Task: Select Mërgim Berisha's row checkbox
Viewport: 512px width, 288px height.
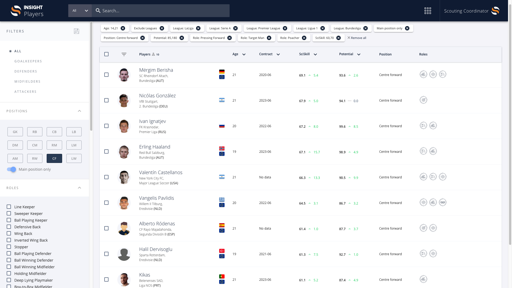Action: point(106,75)
